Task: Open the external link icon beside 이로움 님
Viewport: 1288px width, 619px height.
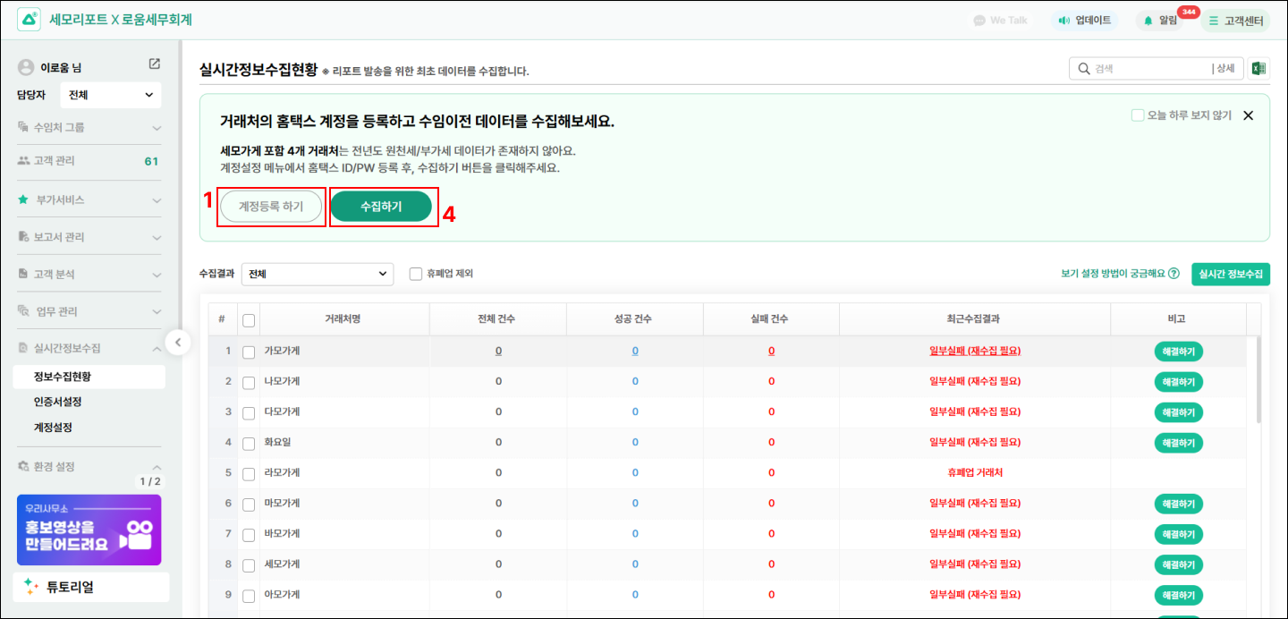Action: click(155, 64)
